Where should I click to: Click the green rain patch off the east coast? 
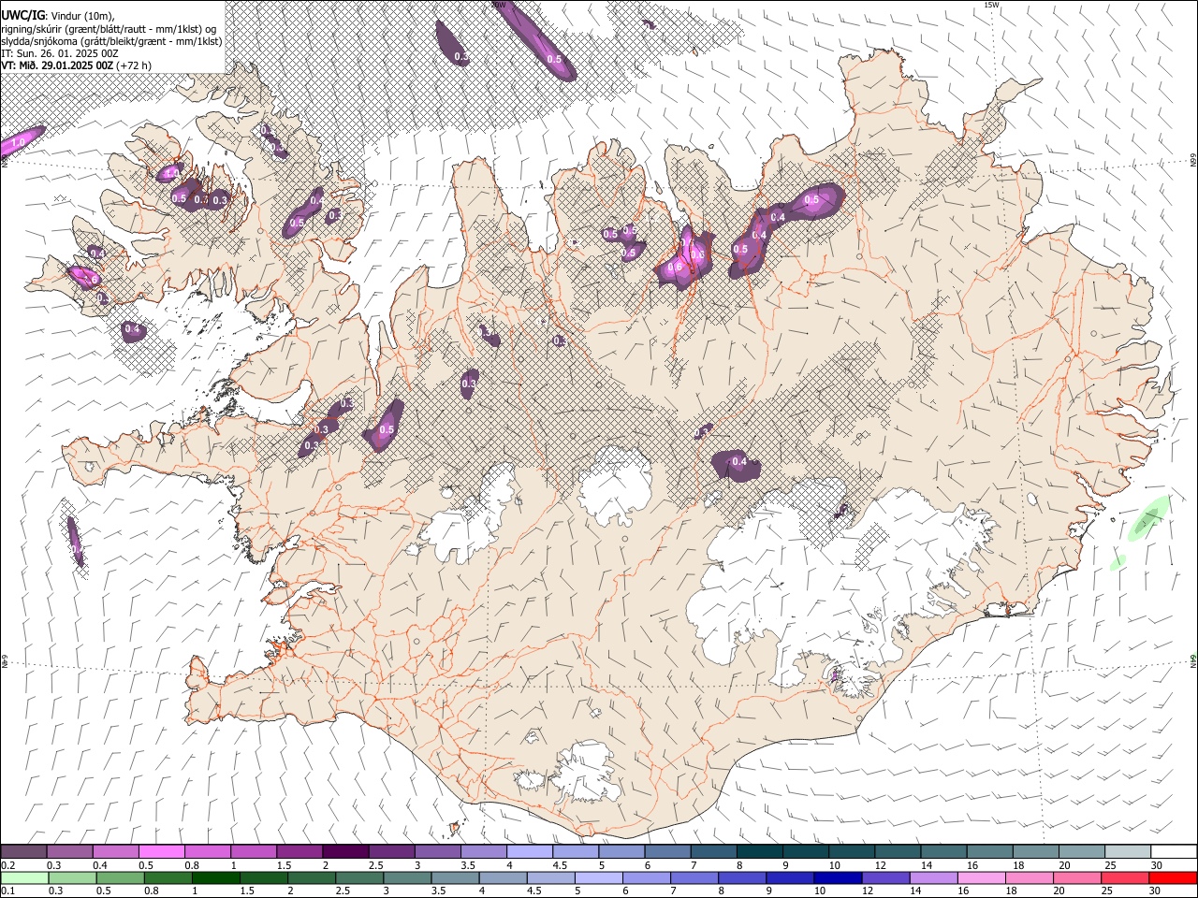(x=1150, y=518)
